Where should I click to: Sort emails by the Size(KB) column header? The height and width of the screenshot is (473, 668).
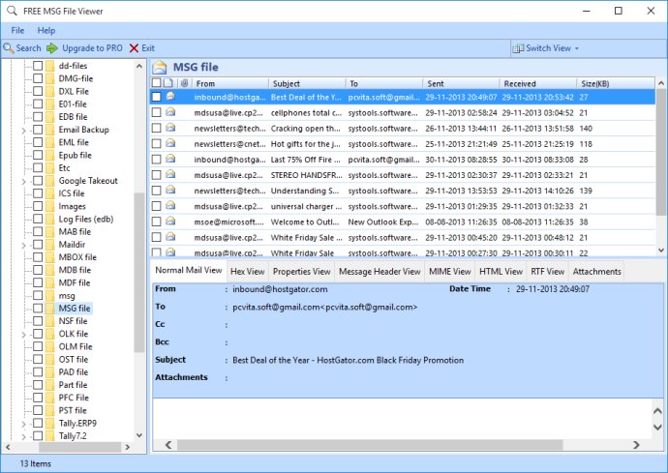(616, 83)
